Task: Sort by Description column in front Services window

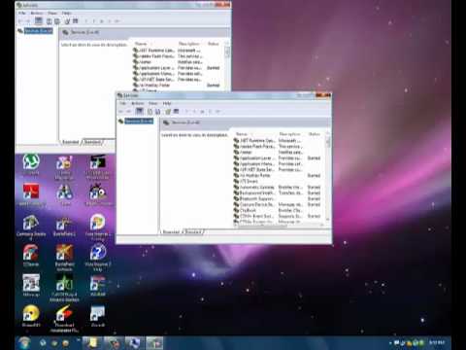Action: click(289, 134)
